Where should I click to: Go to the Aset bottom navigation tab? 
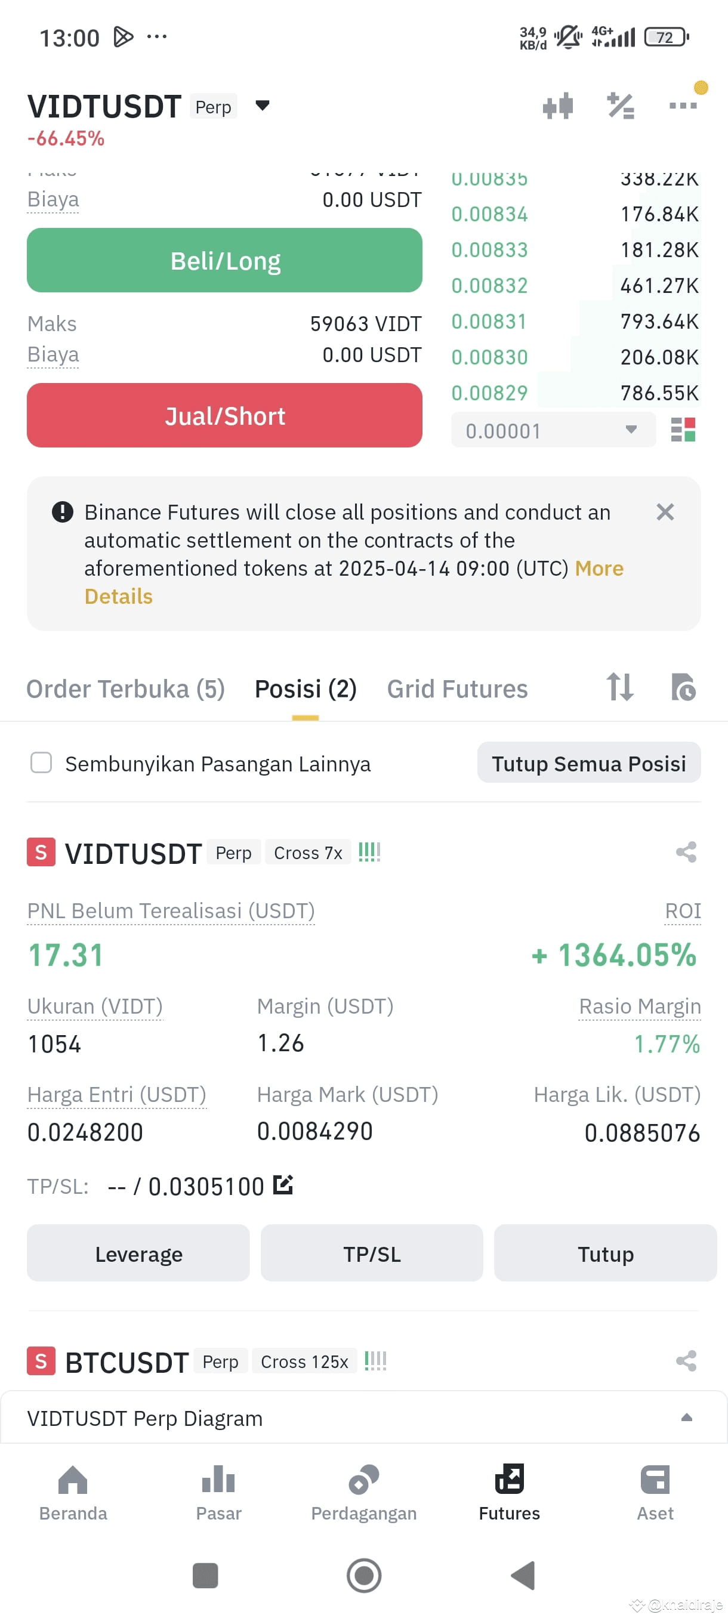point(655,1493)
